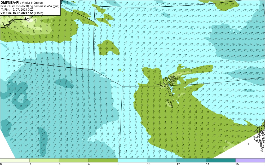Click the '(+15 h)' forecast offset text

click(38, 13)
